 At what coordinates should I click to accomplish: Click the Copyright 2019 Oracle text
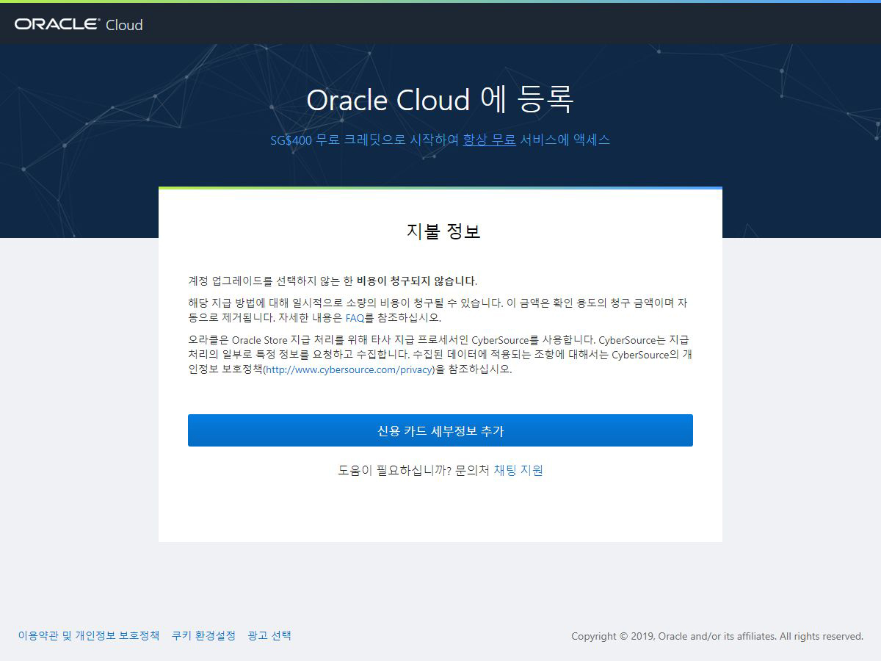coord(717,636)
